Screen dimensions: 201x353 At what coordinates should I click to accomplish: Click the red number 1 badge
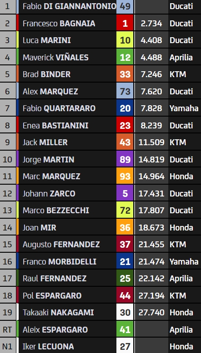[125, 24]
